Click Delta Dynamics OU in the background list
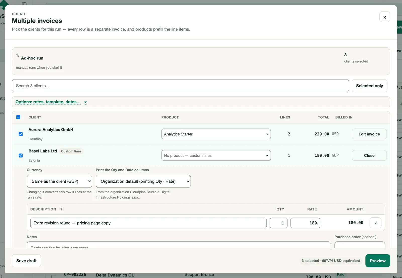402x278 pixels. tap(115, 275)
